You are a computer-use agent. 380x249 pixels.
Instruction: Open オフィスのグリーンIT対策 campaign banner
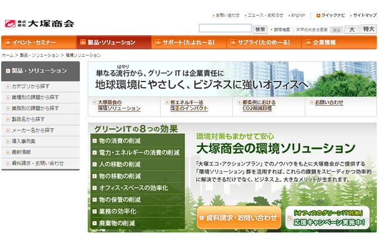coord(328,218)
